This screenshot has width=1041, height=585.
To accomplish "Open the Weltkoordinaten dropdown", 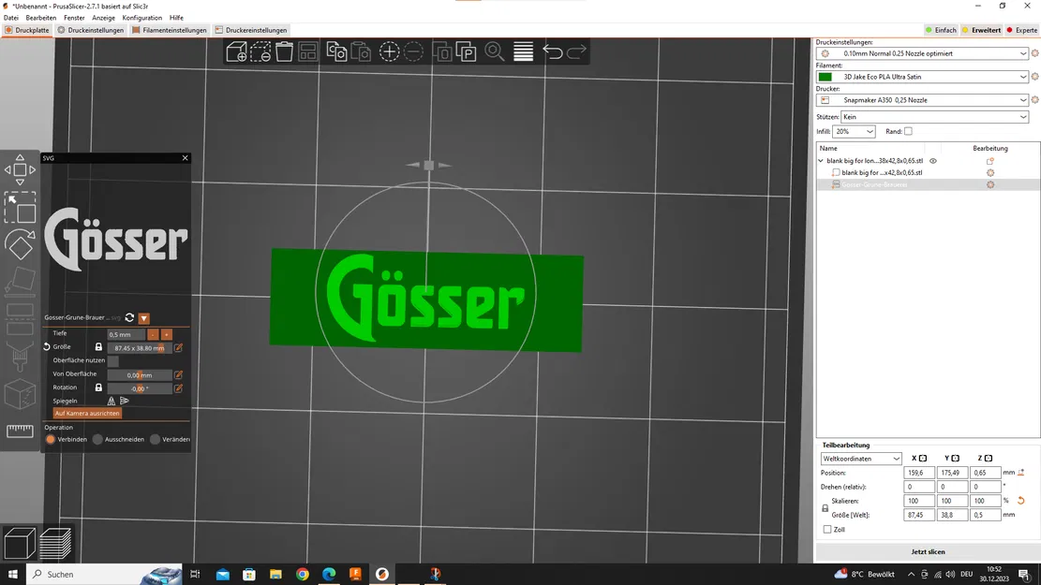I will 861,459.
